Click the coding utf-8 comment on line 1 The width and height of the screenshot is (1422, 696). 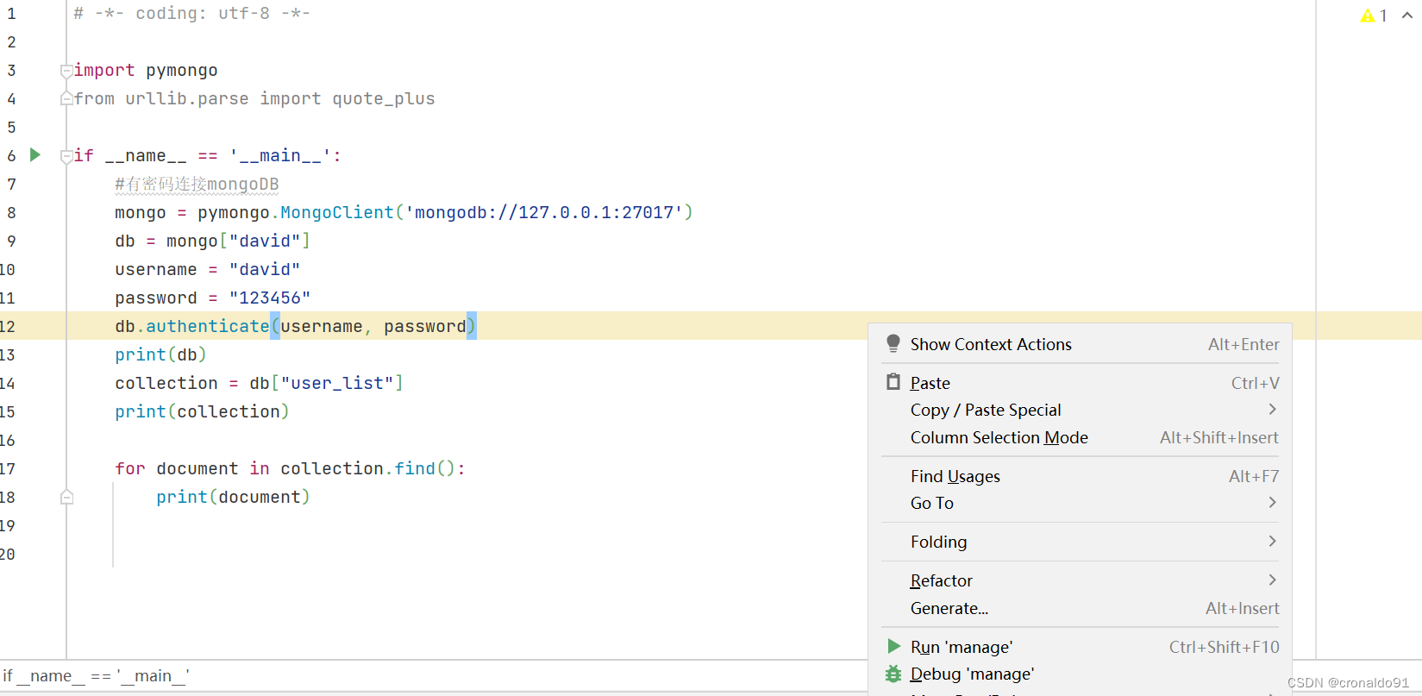[x=192, y=14]
